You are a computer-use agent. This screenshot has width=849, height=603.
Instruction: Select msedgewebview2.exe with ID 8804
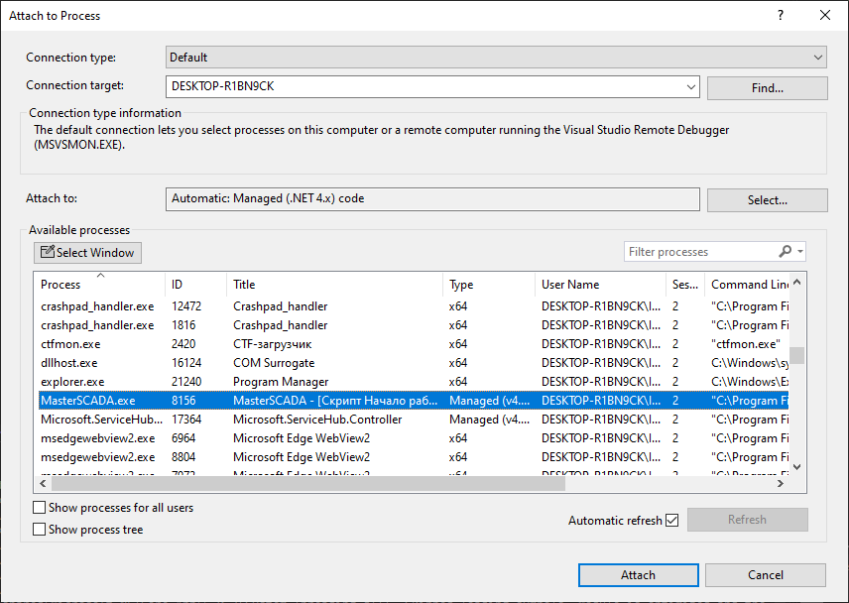point(414,457)
